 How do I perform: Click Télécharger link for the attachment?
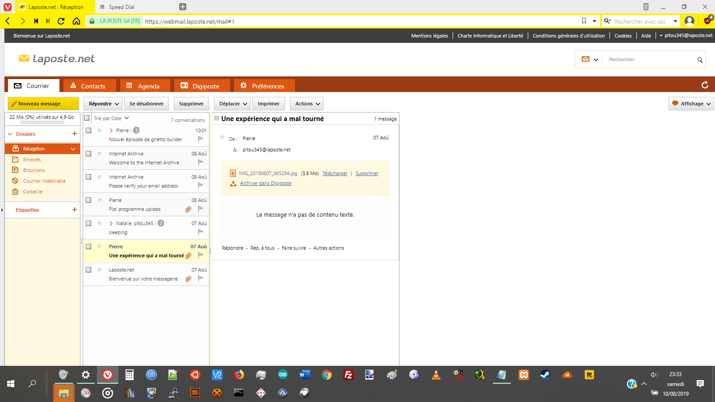click(x=335, y=173)
